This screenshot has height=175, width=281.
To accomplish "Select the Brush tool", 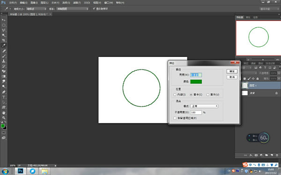I will point(4,56).
